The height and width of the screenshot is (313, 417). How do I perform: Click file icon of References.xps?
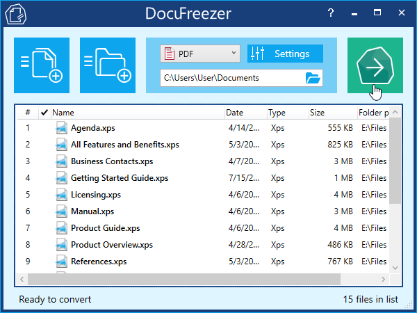click(61, 262)
